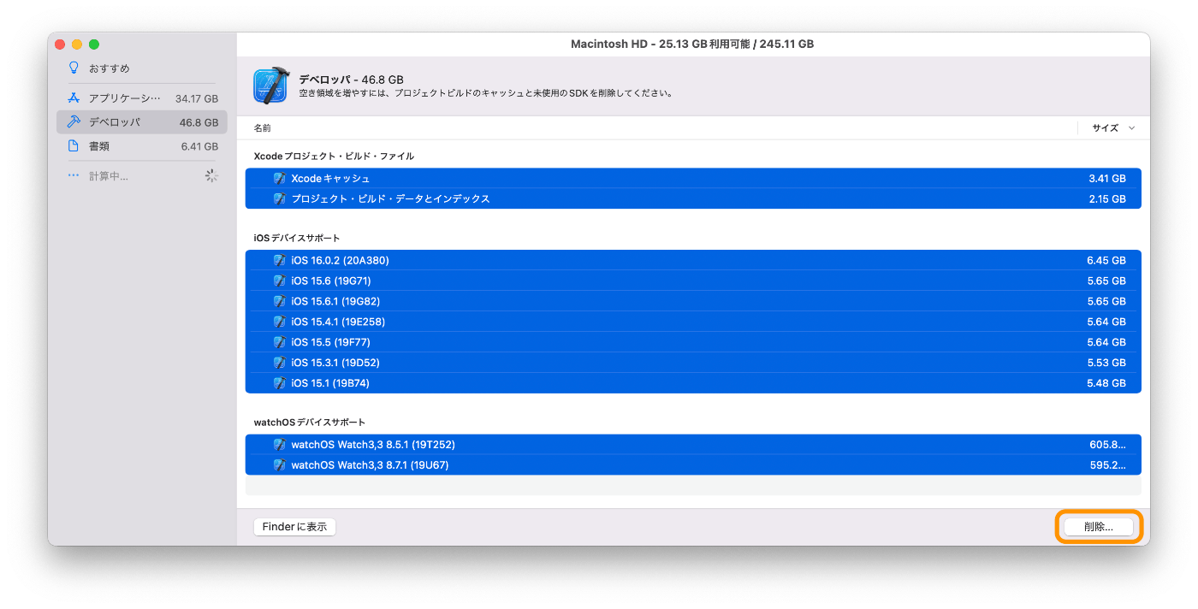Click the Xcodeプロジェクト・ビルド・ファイル section heading

334,157
